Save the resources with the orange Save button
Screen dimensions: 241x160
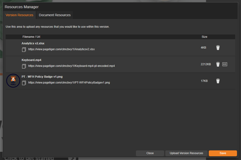[223, 153]
